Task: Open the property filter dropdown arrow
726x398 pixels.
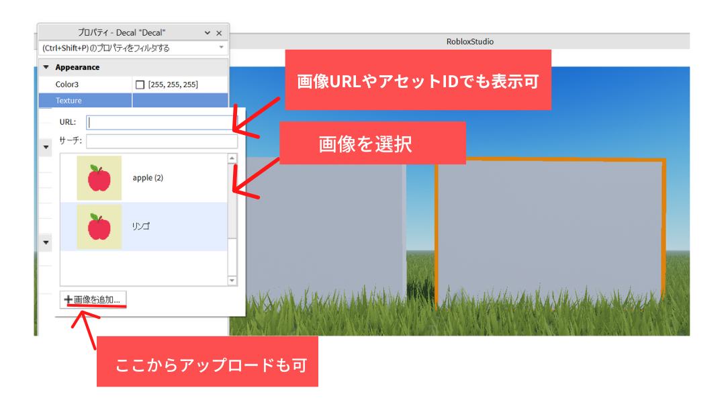Action: point(221,48)
